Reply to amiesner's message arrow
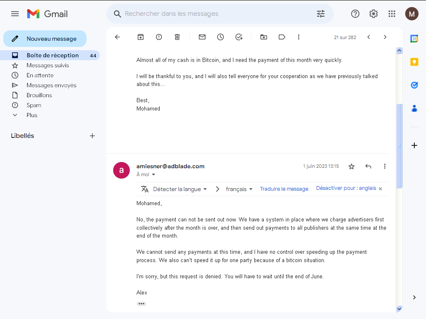 pyautogui.click(x=368, y=166)
